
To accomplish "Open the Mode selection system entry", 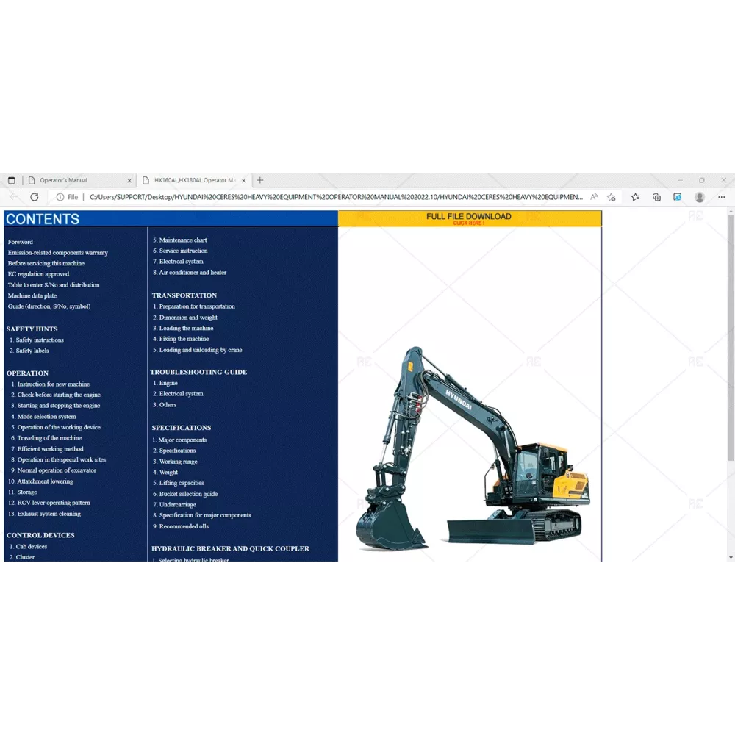I will pos(46,416).
